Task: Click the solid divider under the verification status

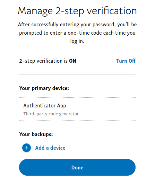Action: (x=77, y=74)
